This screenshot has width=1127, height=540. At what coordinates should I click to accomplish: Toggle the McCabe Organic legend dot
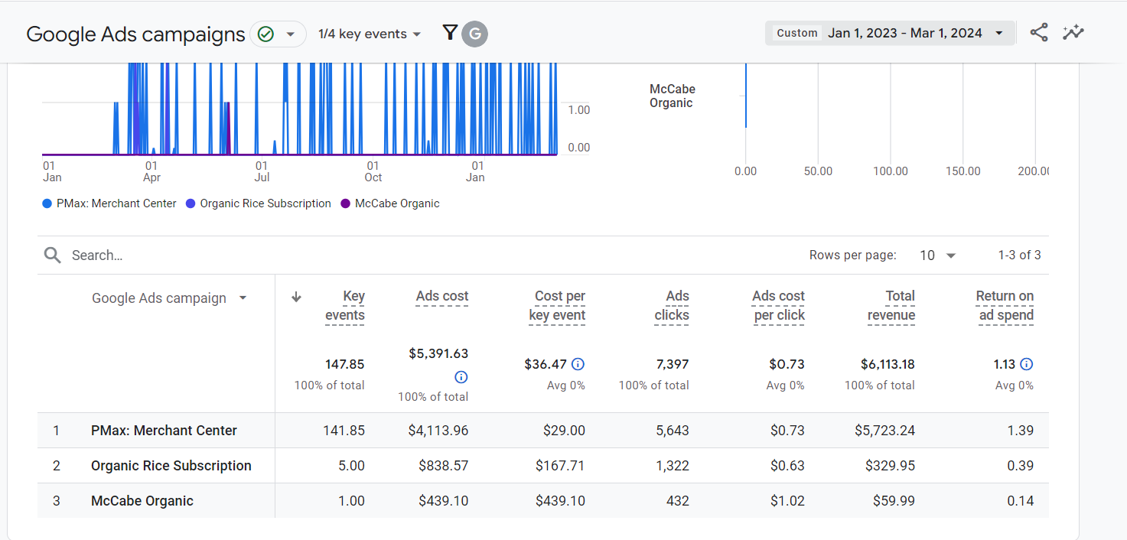345,203
